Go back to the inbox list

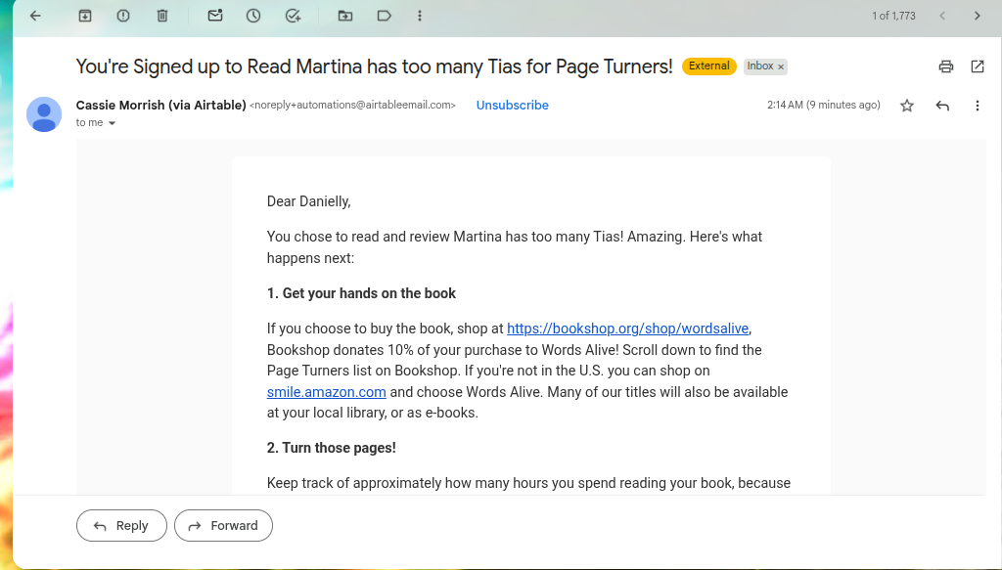36,16
